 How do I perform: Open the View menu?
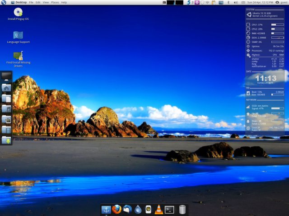point(46,2)
